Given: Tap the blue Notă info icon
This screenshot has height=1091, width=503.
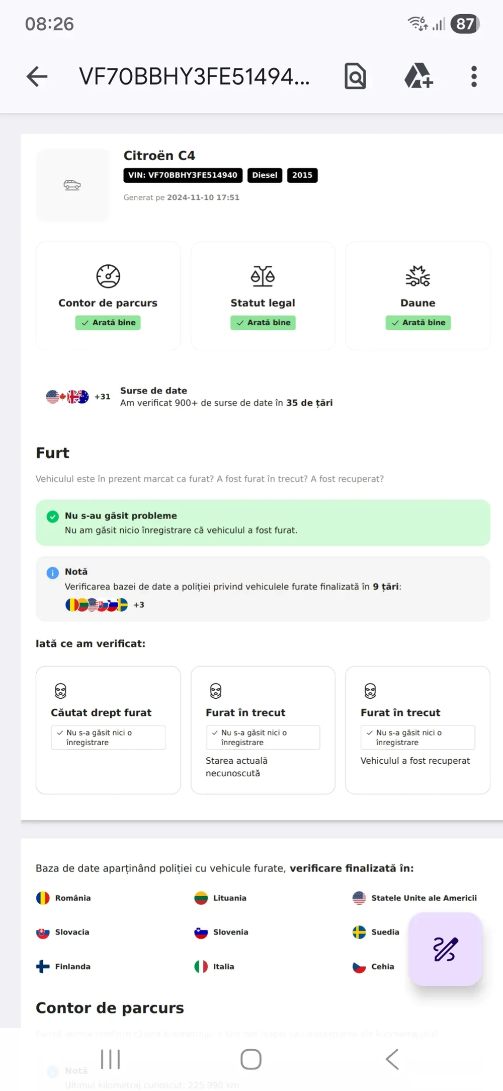Looking at the screenshot, I should tap(53, 573).
